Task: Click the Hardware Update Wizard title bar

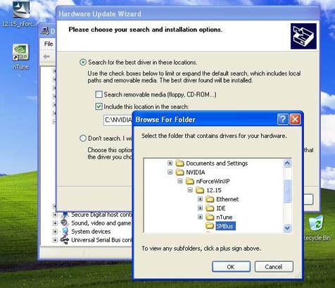Action: 188,13
